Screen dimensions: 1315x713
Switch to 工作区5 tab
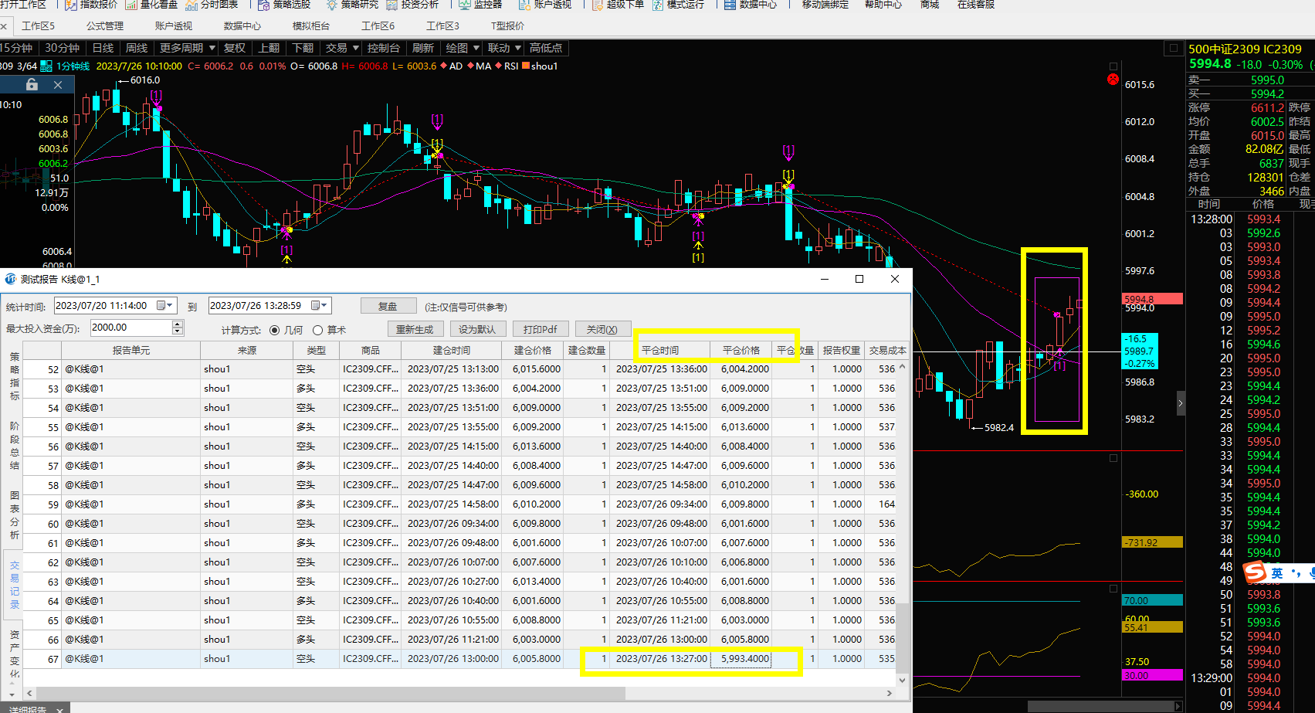click(39, 26)
